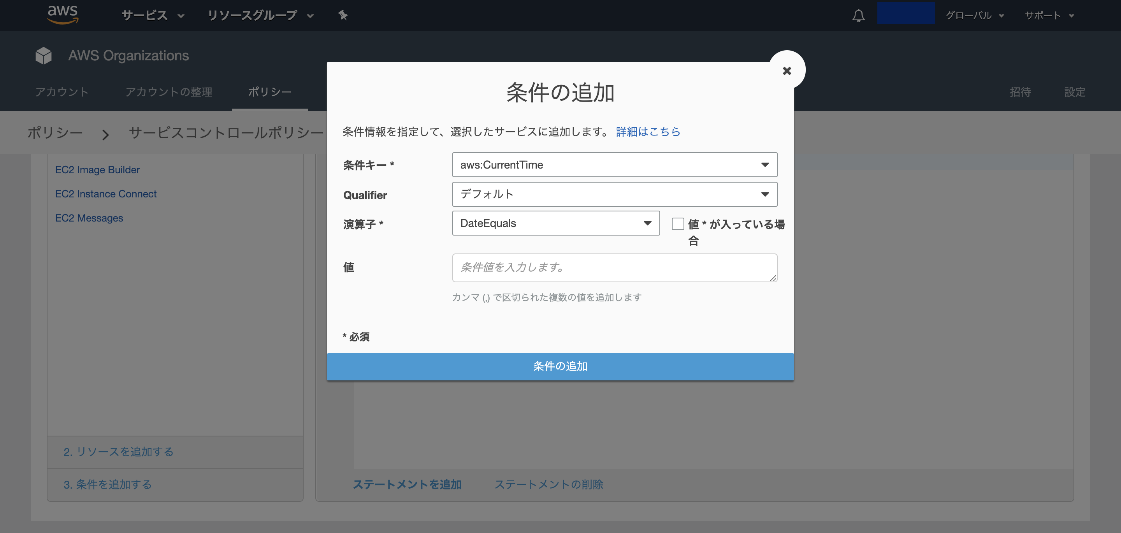Toggle the 値が入っている場合 checkbox

[678, 224]
